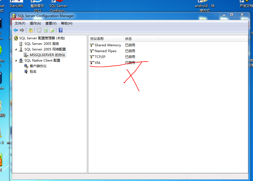The width and height of the screenshot is (253, 181).
Task: Collapse the SQL Native Client 配置 node
Action: coord(16,61)
